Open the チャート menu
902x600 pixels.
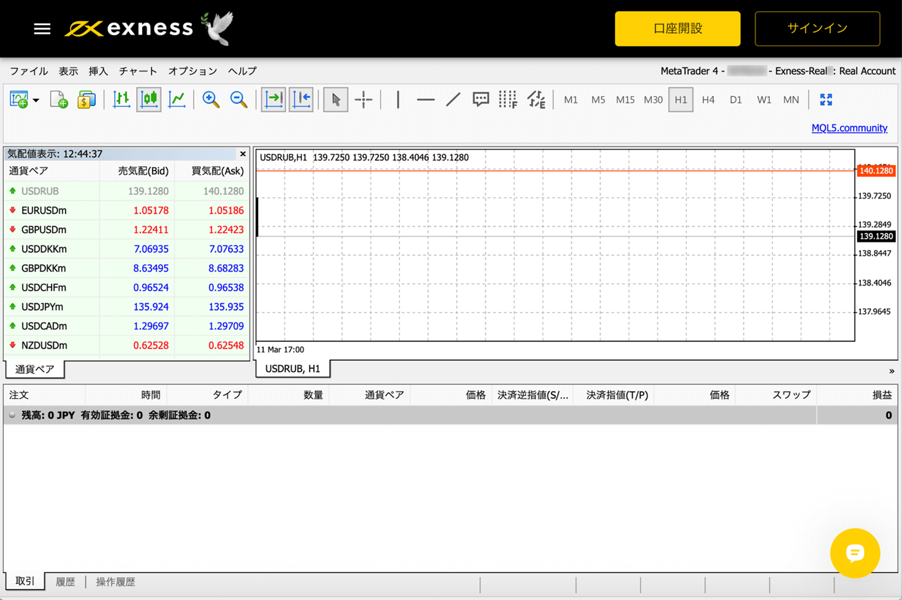click(138, 71)
